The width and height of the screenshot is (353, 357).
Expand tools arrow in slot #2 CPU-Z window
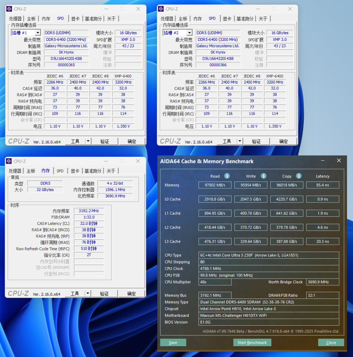pyautogui.click(x=240, y=141)
